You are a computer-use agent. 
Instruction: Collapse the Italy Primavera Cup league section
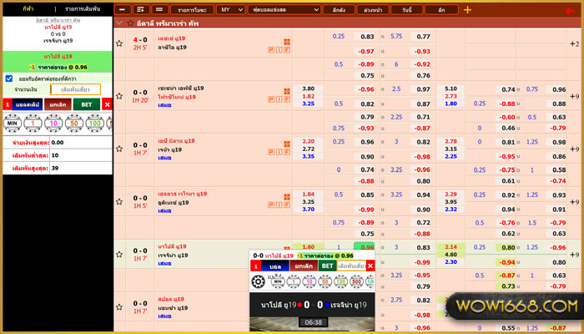pos(120,23)
